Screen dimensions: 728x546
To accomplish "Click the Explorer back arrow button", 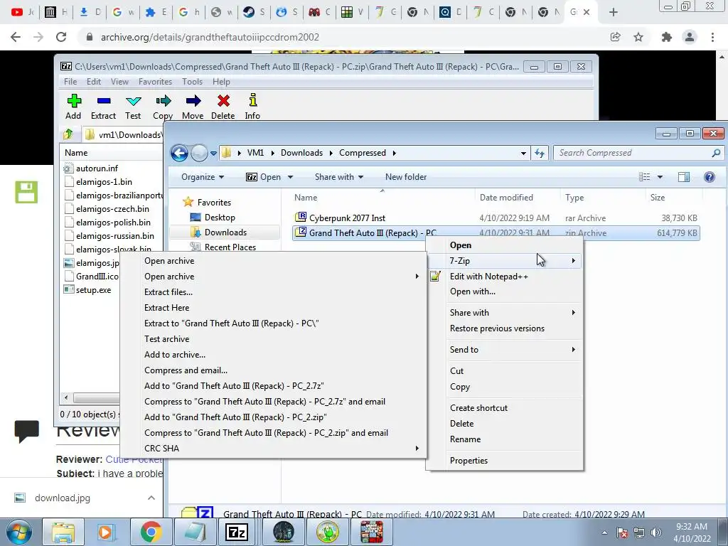I will coord(179,153).
